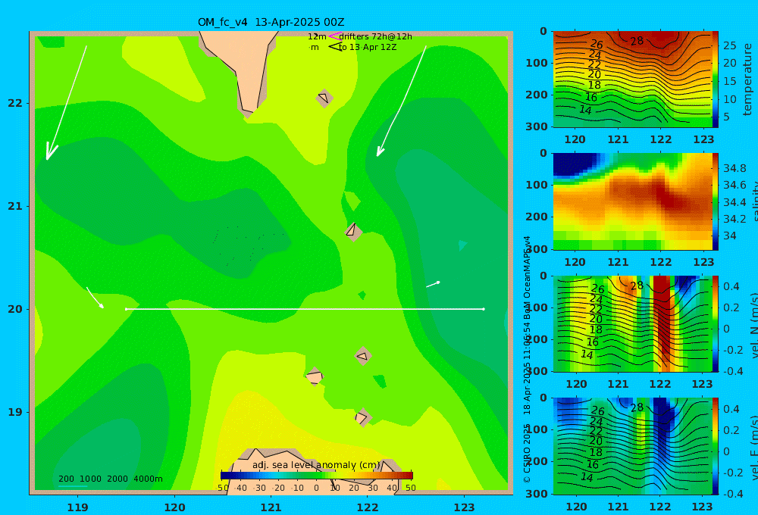Image resolution: width=758 pixels, height=515 pixels.
Task: Click the small white drifter track near 122.7 east
Action: (x=433, y=284)
